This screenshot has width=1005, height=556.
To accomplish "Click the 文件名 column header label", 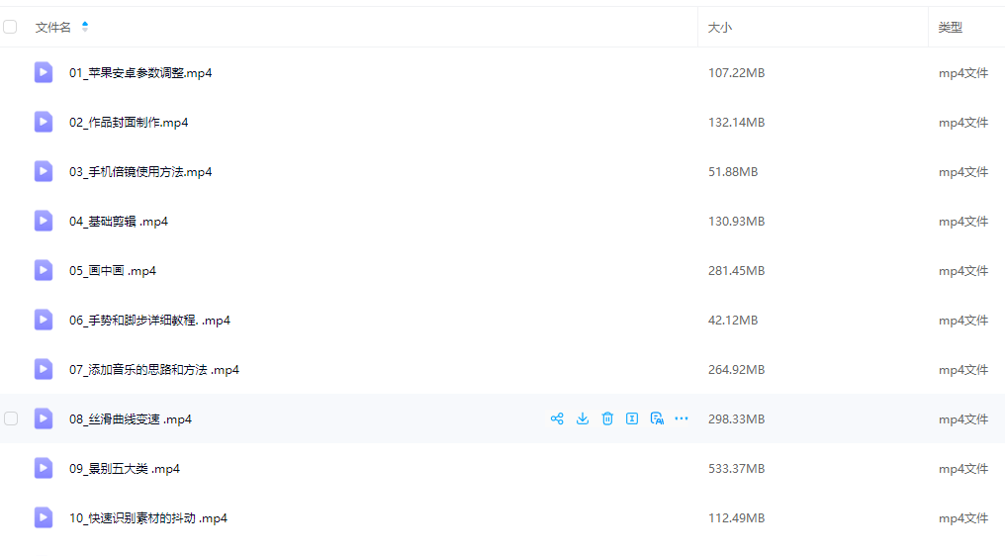I will pyautogui.click(x=53, y=28).
